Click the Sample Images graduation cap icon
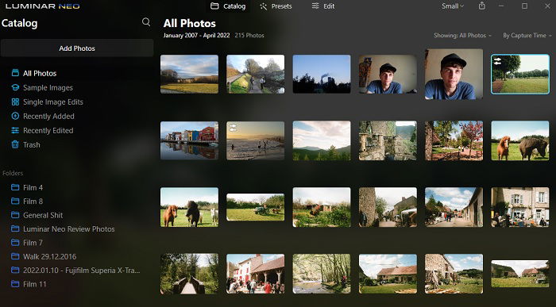 point(15,87)
